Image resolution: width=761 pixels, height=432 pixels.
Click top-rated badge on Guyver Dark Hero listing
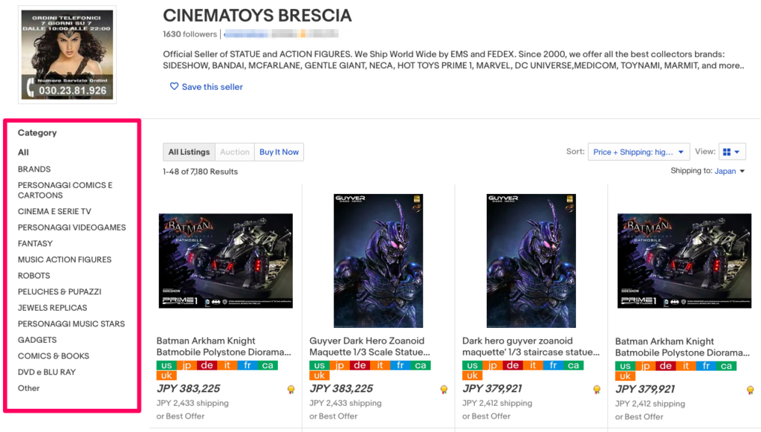point(444,390)
